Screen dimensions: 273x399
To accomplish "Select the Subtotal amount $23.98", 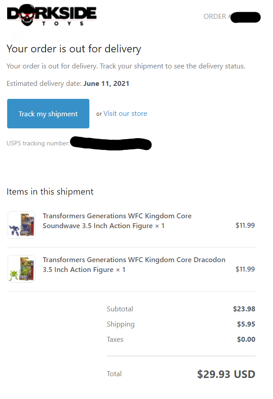I will (x=244, y=309).
